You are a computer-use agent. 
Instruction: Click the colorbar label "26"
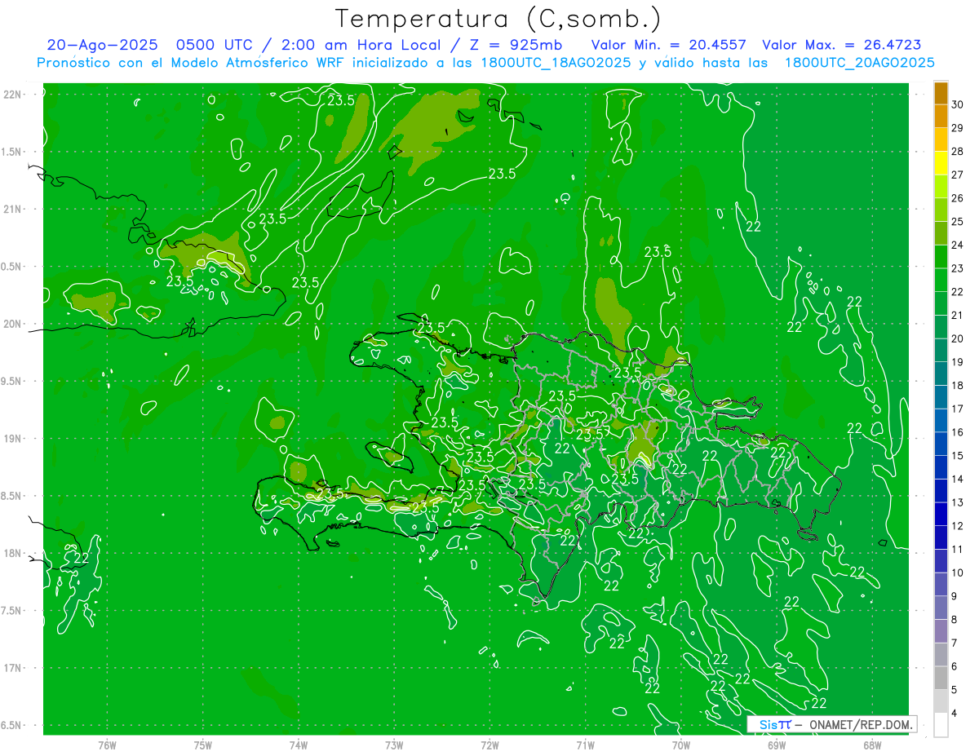957,198
